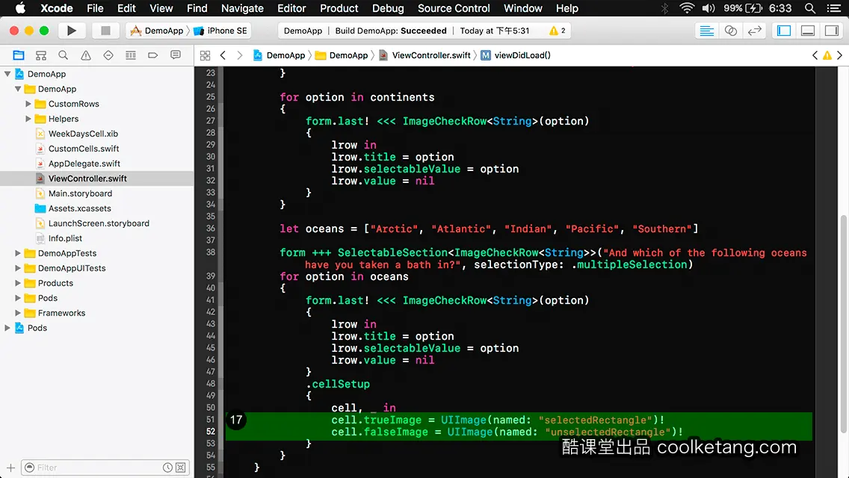Open the Debug menu
Viewport: 849px width, 478px height.
tap(388, 8)
